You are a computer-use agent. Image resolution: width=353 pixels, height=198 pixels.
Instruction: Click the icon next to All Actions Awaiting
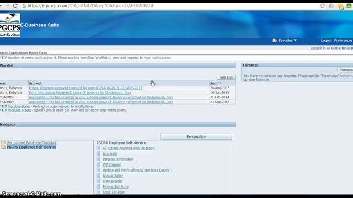[x=98, y=148]
